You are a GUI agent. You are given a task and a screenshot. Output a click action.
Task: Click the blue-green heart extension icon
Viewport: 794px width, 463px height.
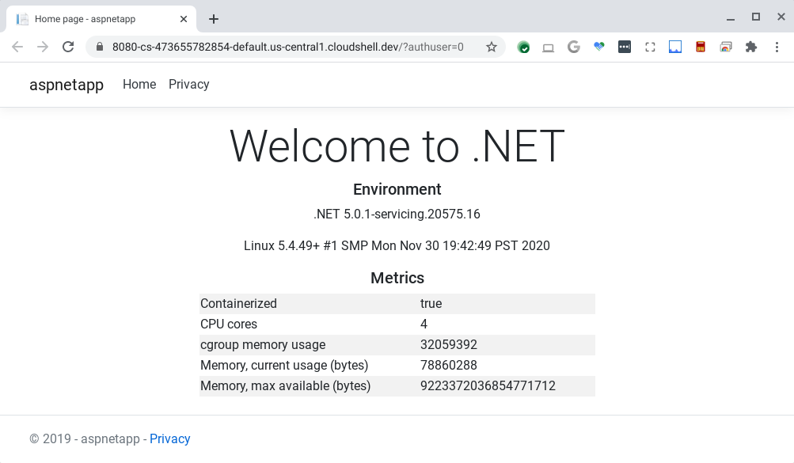(598, 47)
